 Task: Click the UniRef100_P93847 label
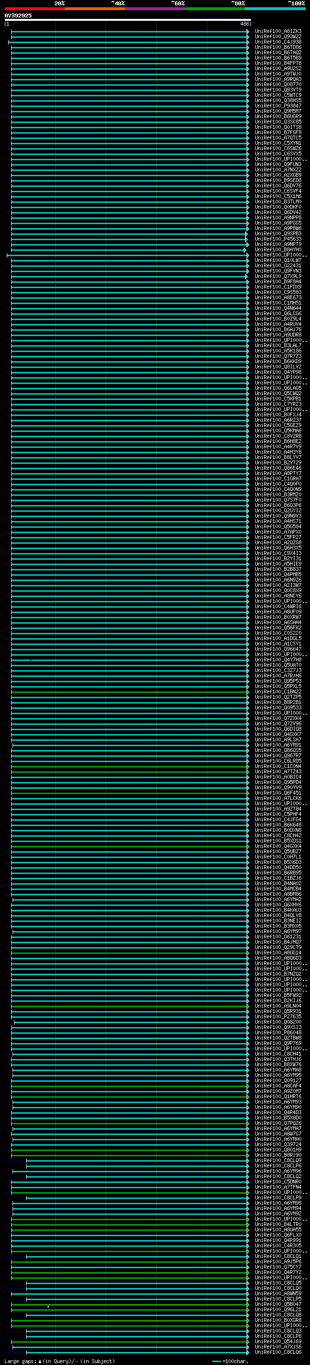pyautogui.click(x=278, y=106)
